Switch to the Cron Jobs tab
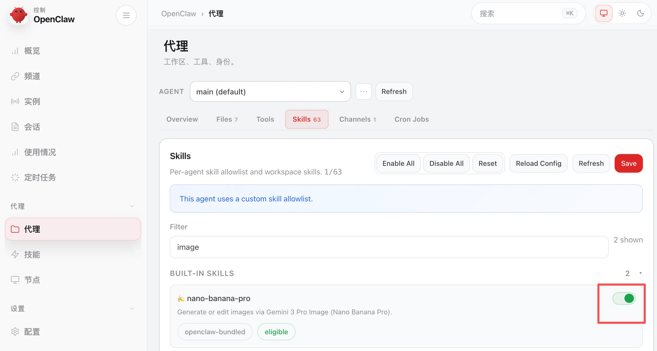Screen dimensions: 657x351 [411, 119]
